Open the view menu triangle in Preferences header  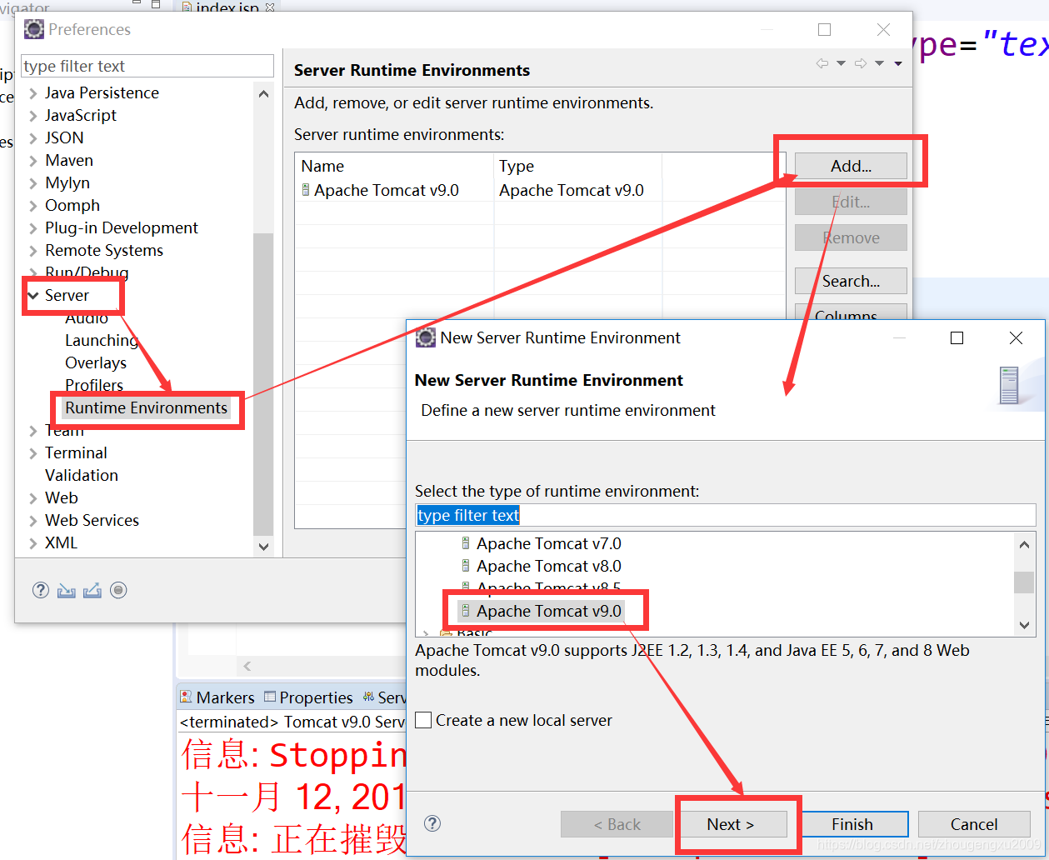(898, 64)
